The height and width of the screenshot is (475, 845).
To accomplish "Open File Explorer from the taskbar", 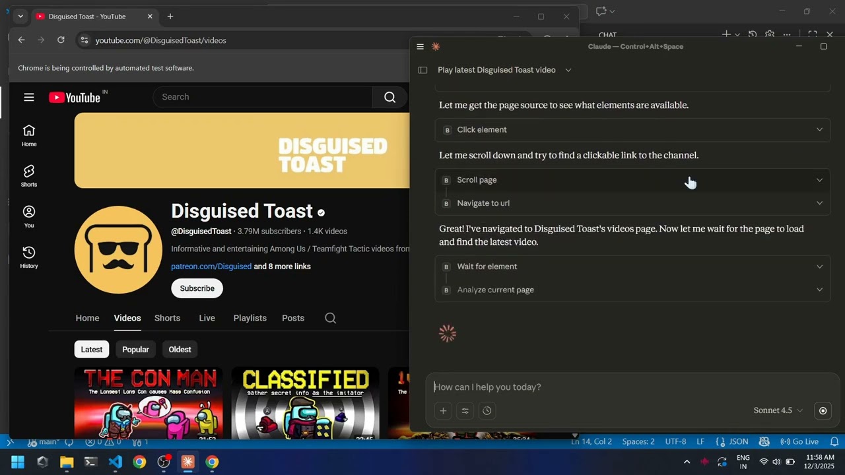I will pyautogui.click(x=67, y=462).
